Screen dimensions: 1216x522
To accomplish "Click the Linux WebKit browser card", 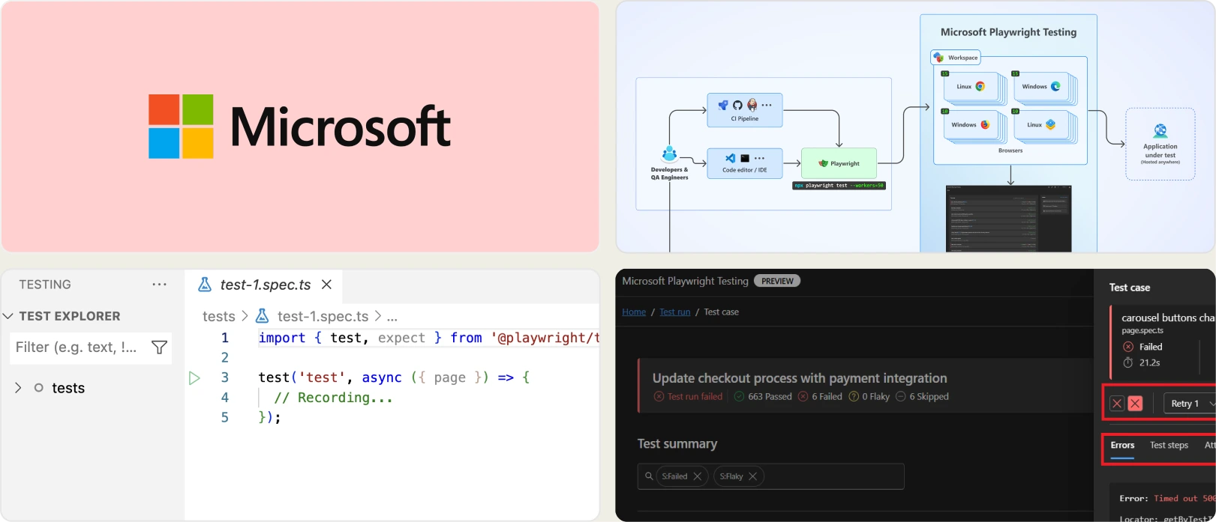I will 1041,125.
